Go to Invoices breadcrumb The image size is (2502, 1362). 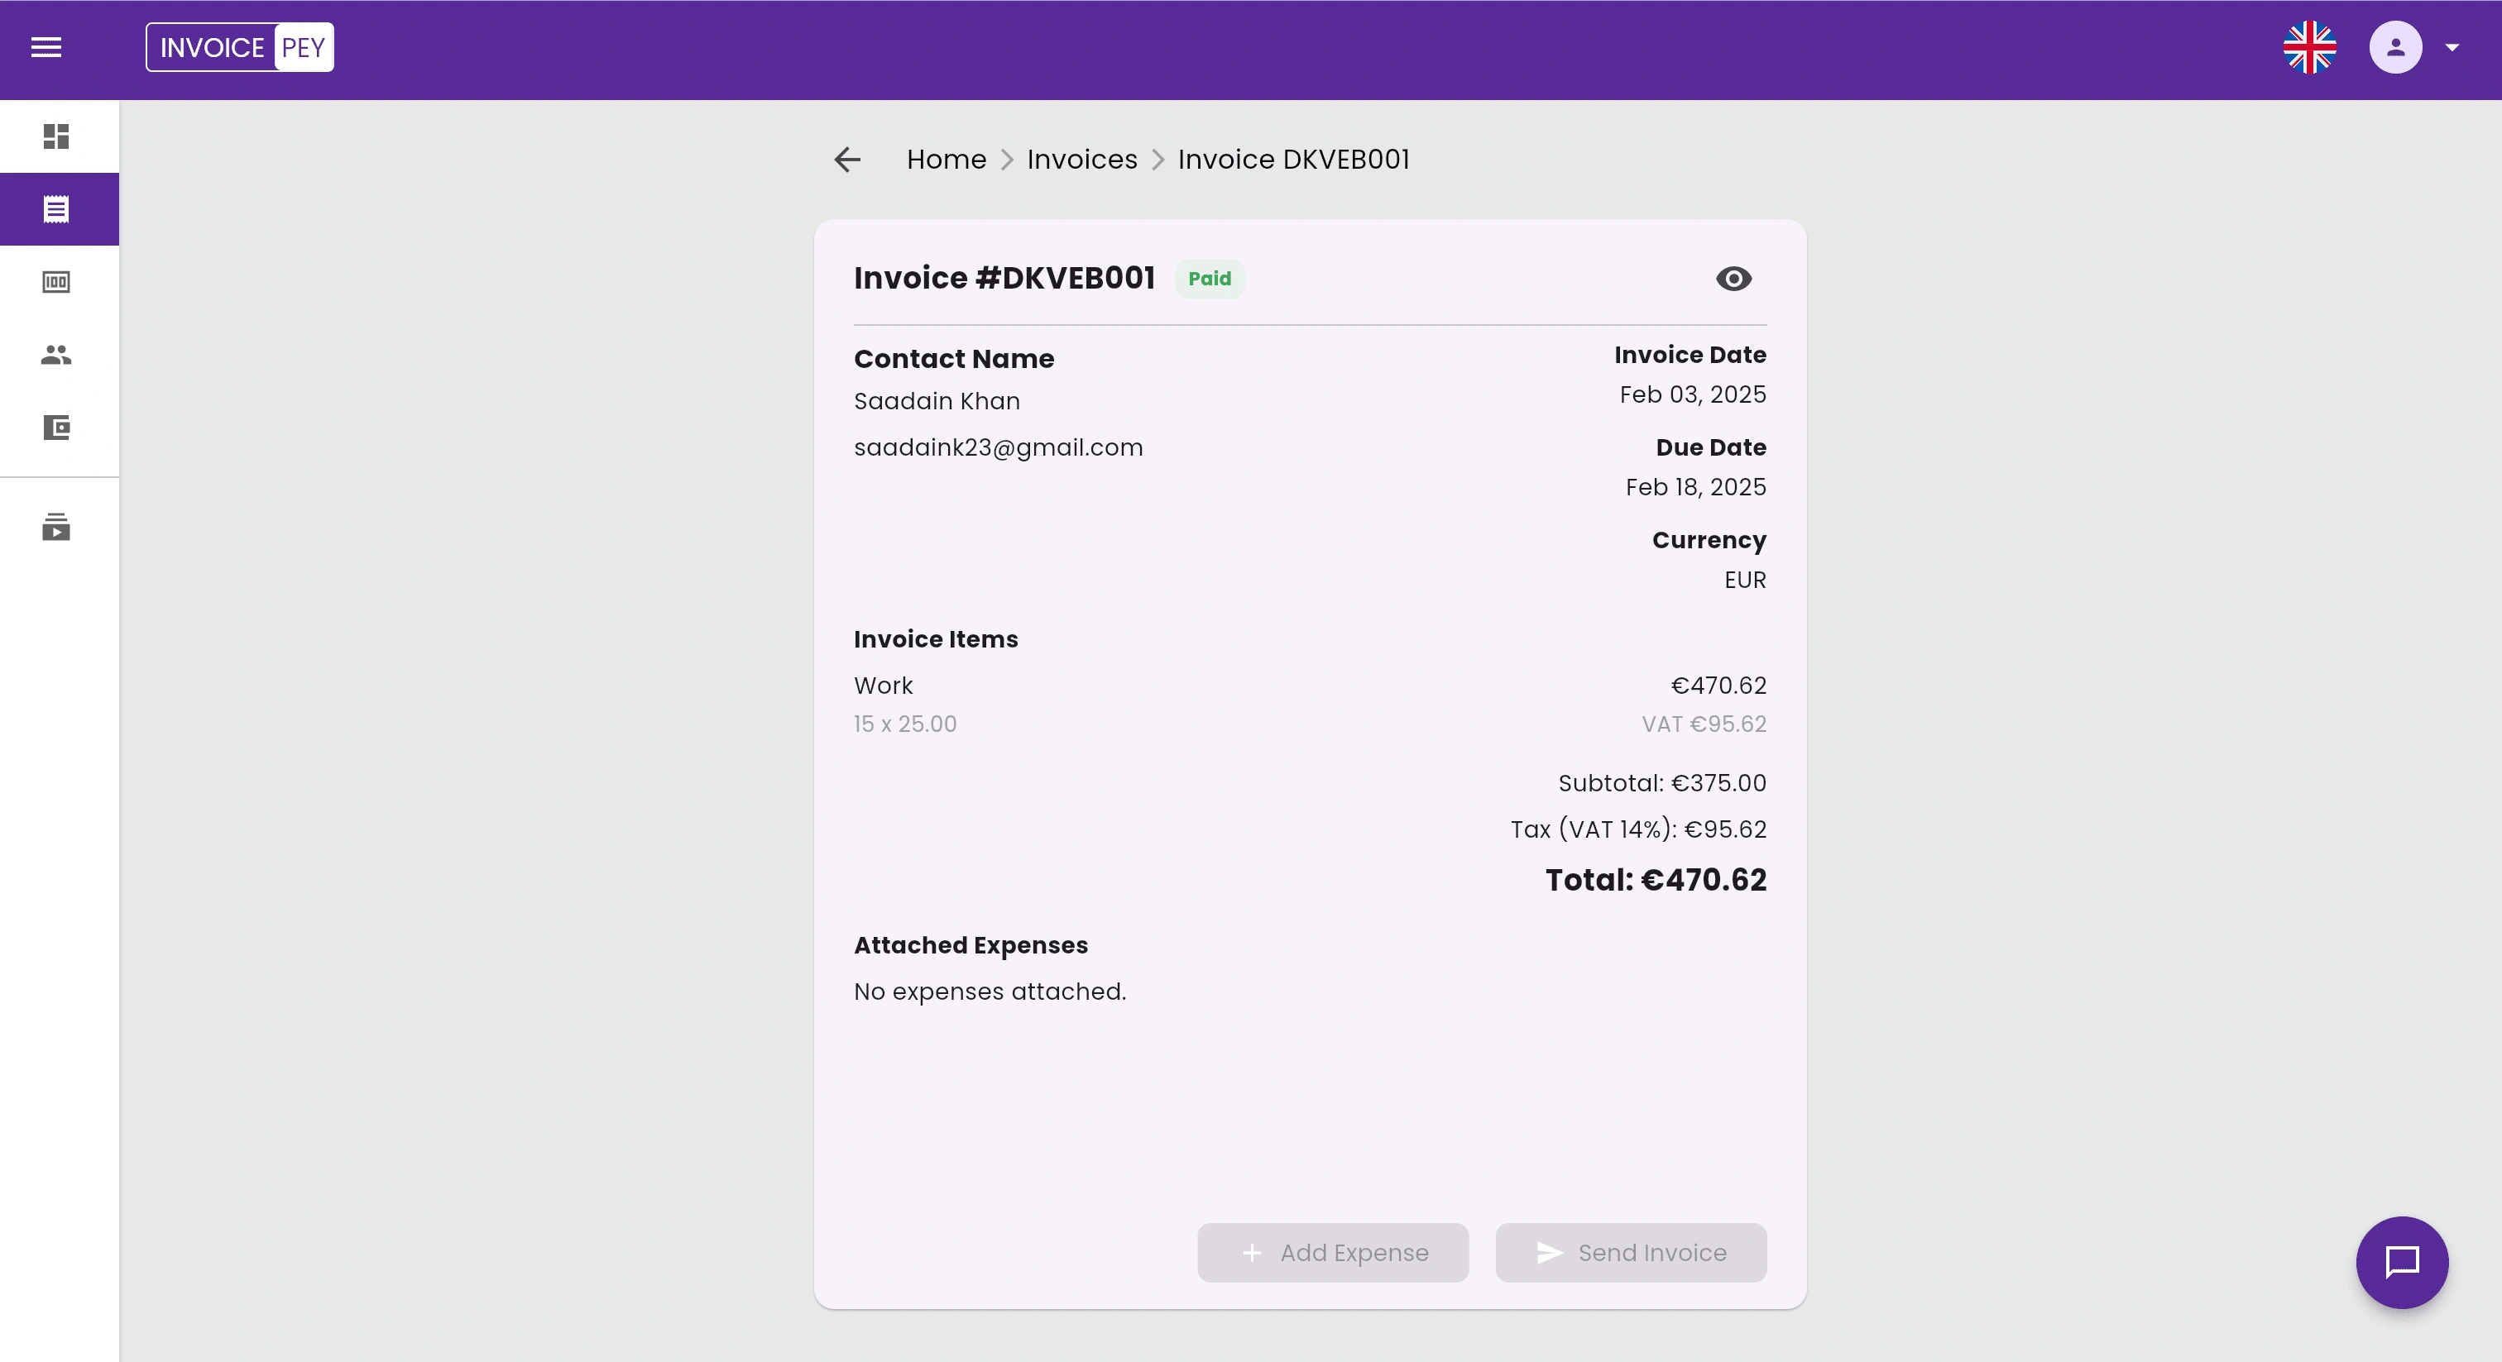click(x=1082, y=160)
